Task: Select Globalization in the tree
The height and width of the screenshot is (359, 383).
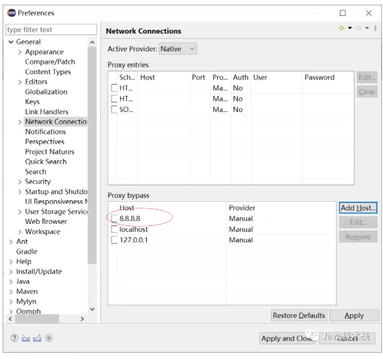Action: click(x=46, y=92)
